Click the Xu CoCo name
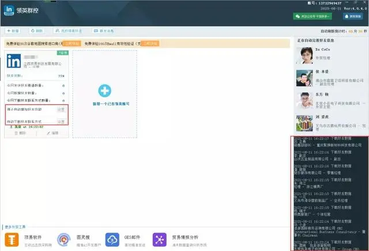Screen dimensions: 369x251 point(322,50)
